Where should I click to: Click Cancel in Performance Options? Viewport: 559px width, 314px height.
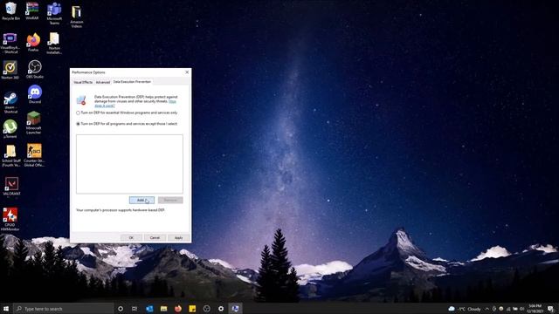click(x=155, y=237)
